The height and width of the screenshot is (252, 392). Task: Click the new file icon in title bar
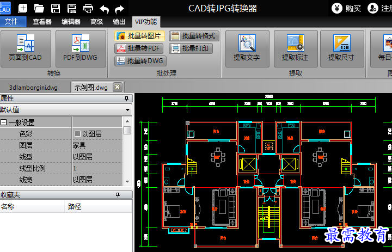coord(23,8)
